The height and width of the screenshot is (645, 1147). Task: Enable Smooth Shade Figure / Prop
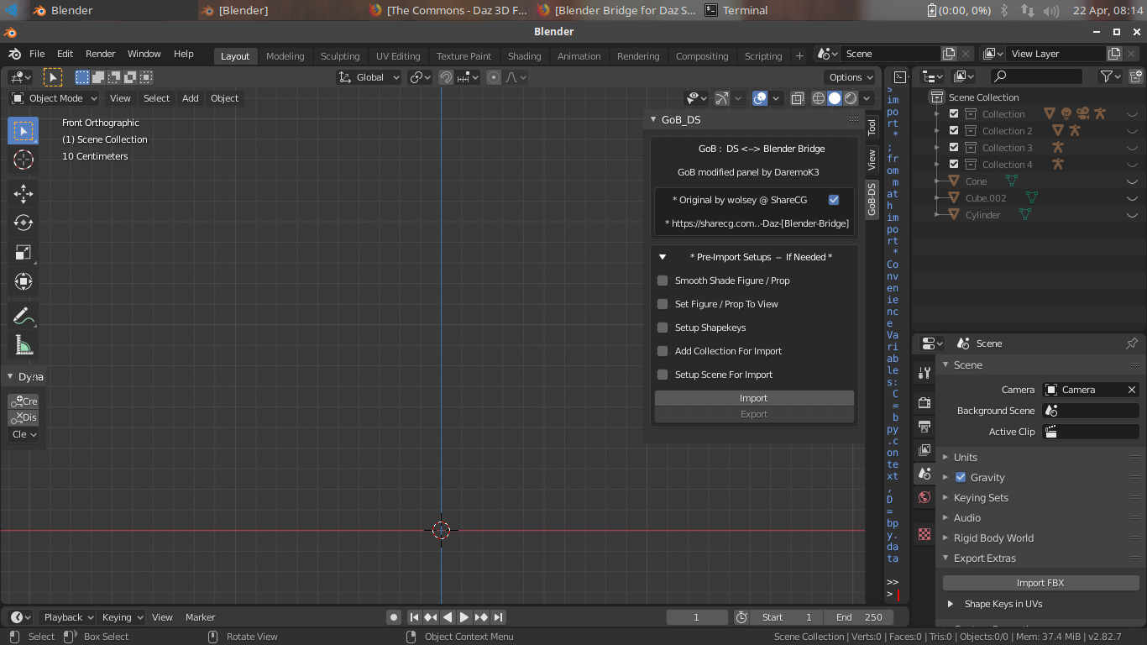coord(663,281)
